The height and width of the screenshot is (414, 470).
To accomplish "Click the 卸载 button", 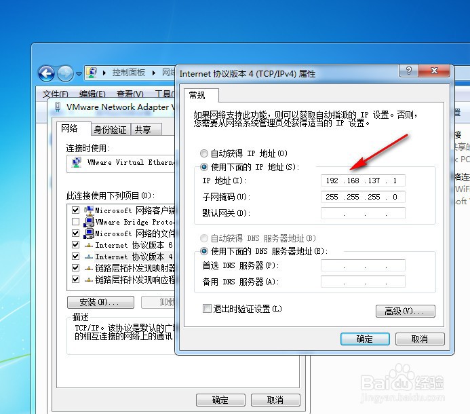I will (158, 302).
